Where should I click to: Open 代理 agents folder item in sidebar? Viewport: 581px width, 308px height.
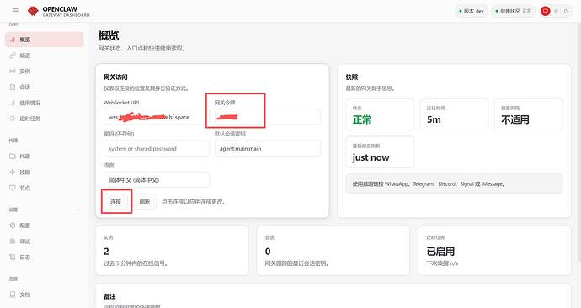[45, 157]
